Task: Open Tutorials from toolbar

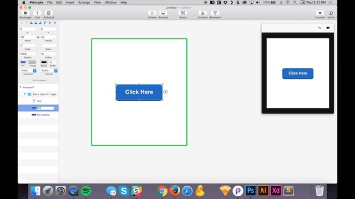Action: [x=319, y=14]
